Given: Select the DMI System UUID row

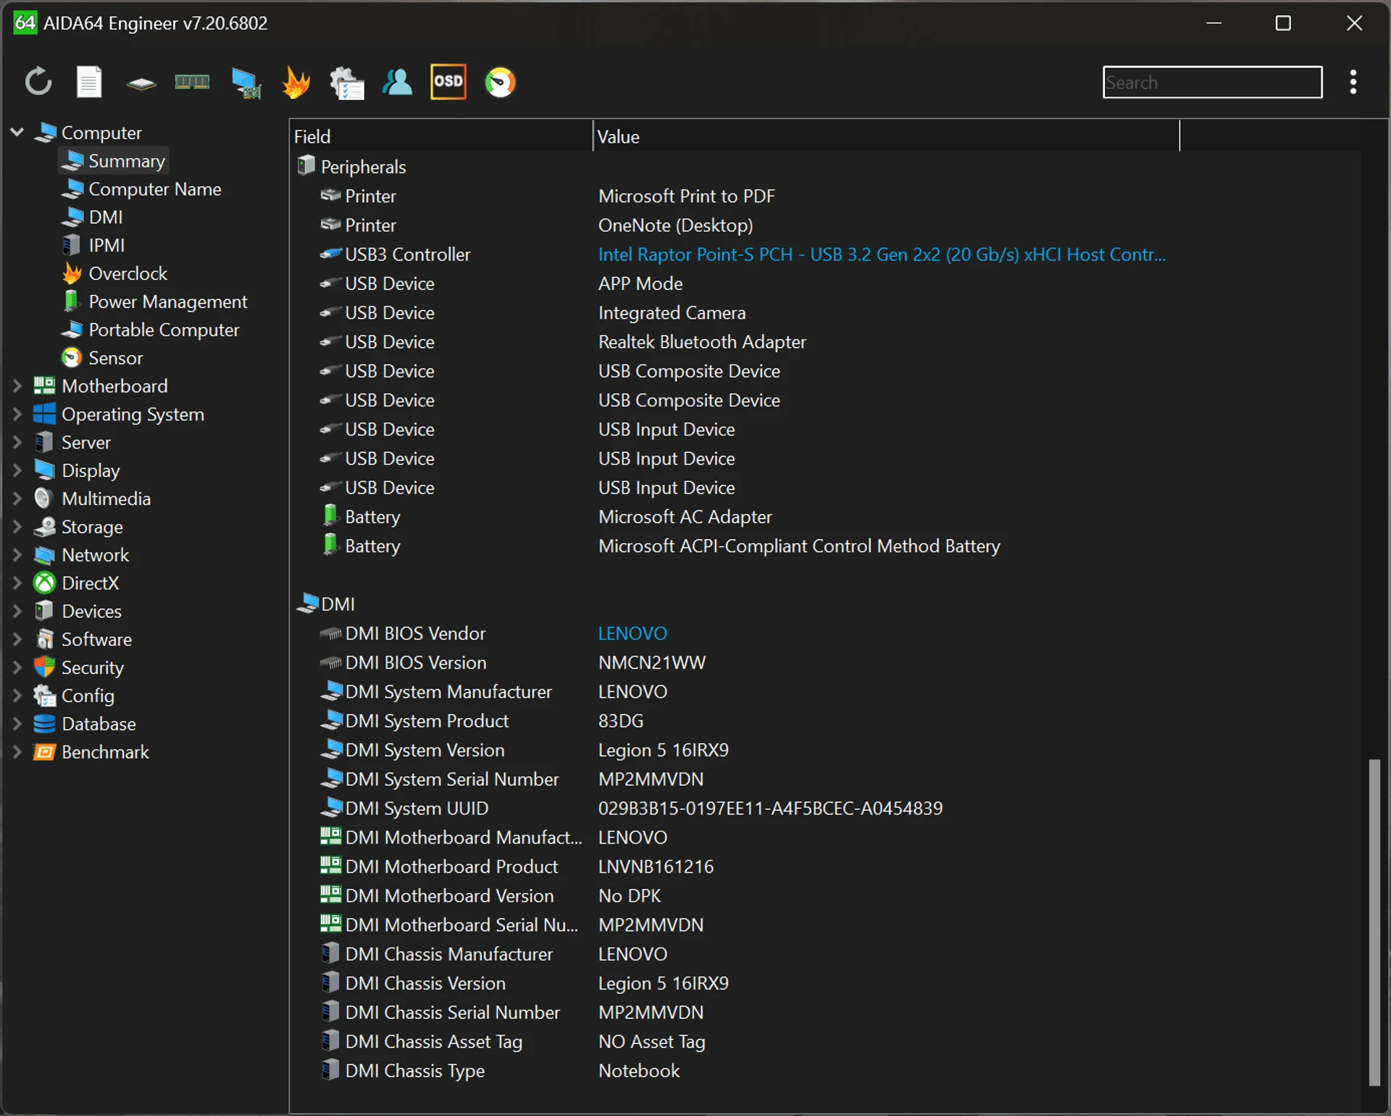Looking at the screenshot, I should click(x=824, y=808).
